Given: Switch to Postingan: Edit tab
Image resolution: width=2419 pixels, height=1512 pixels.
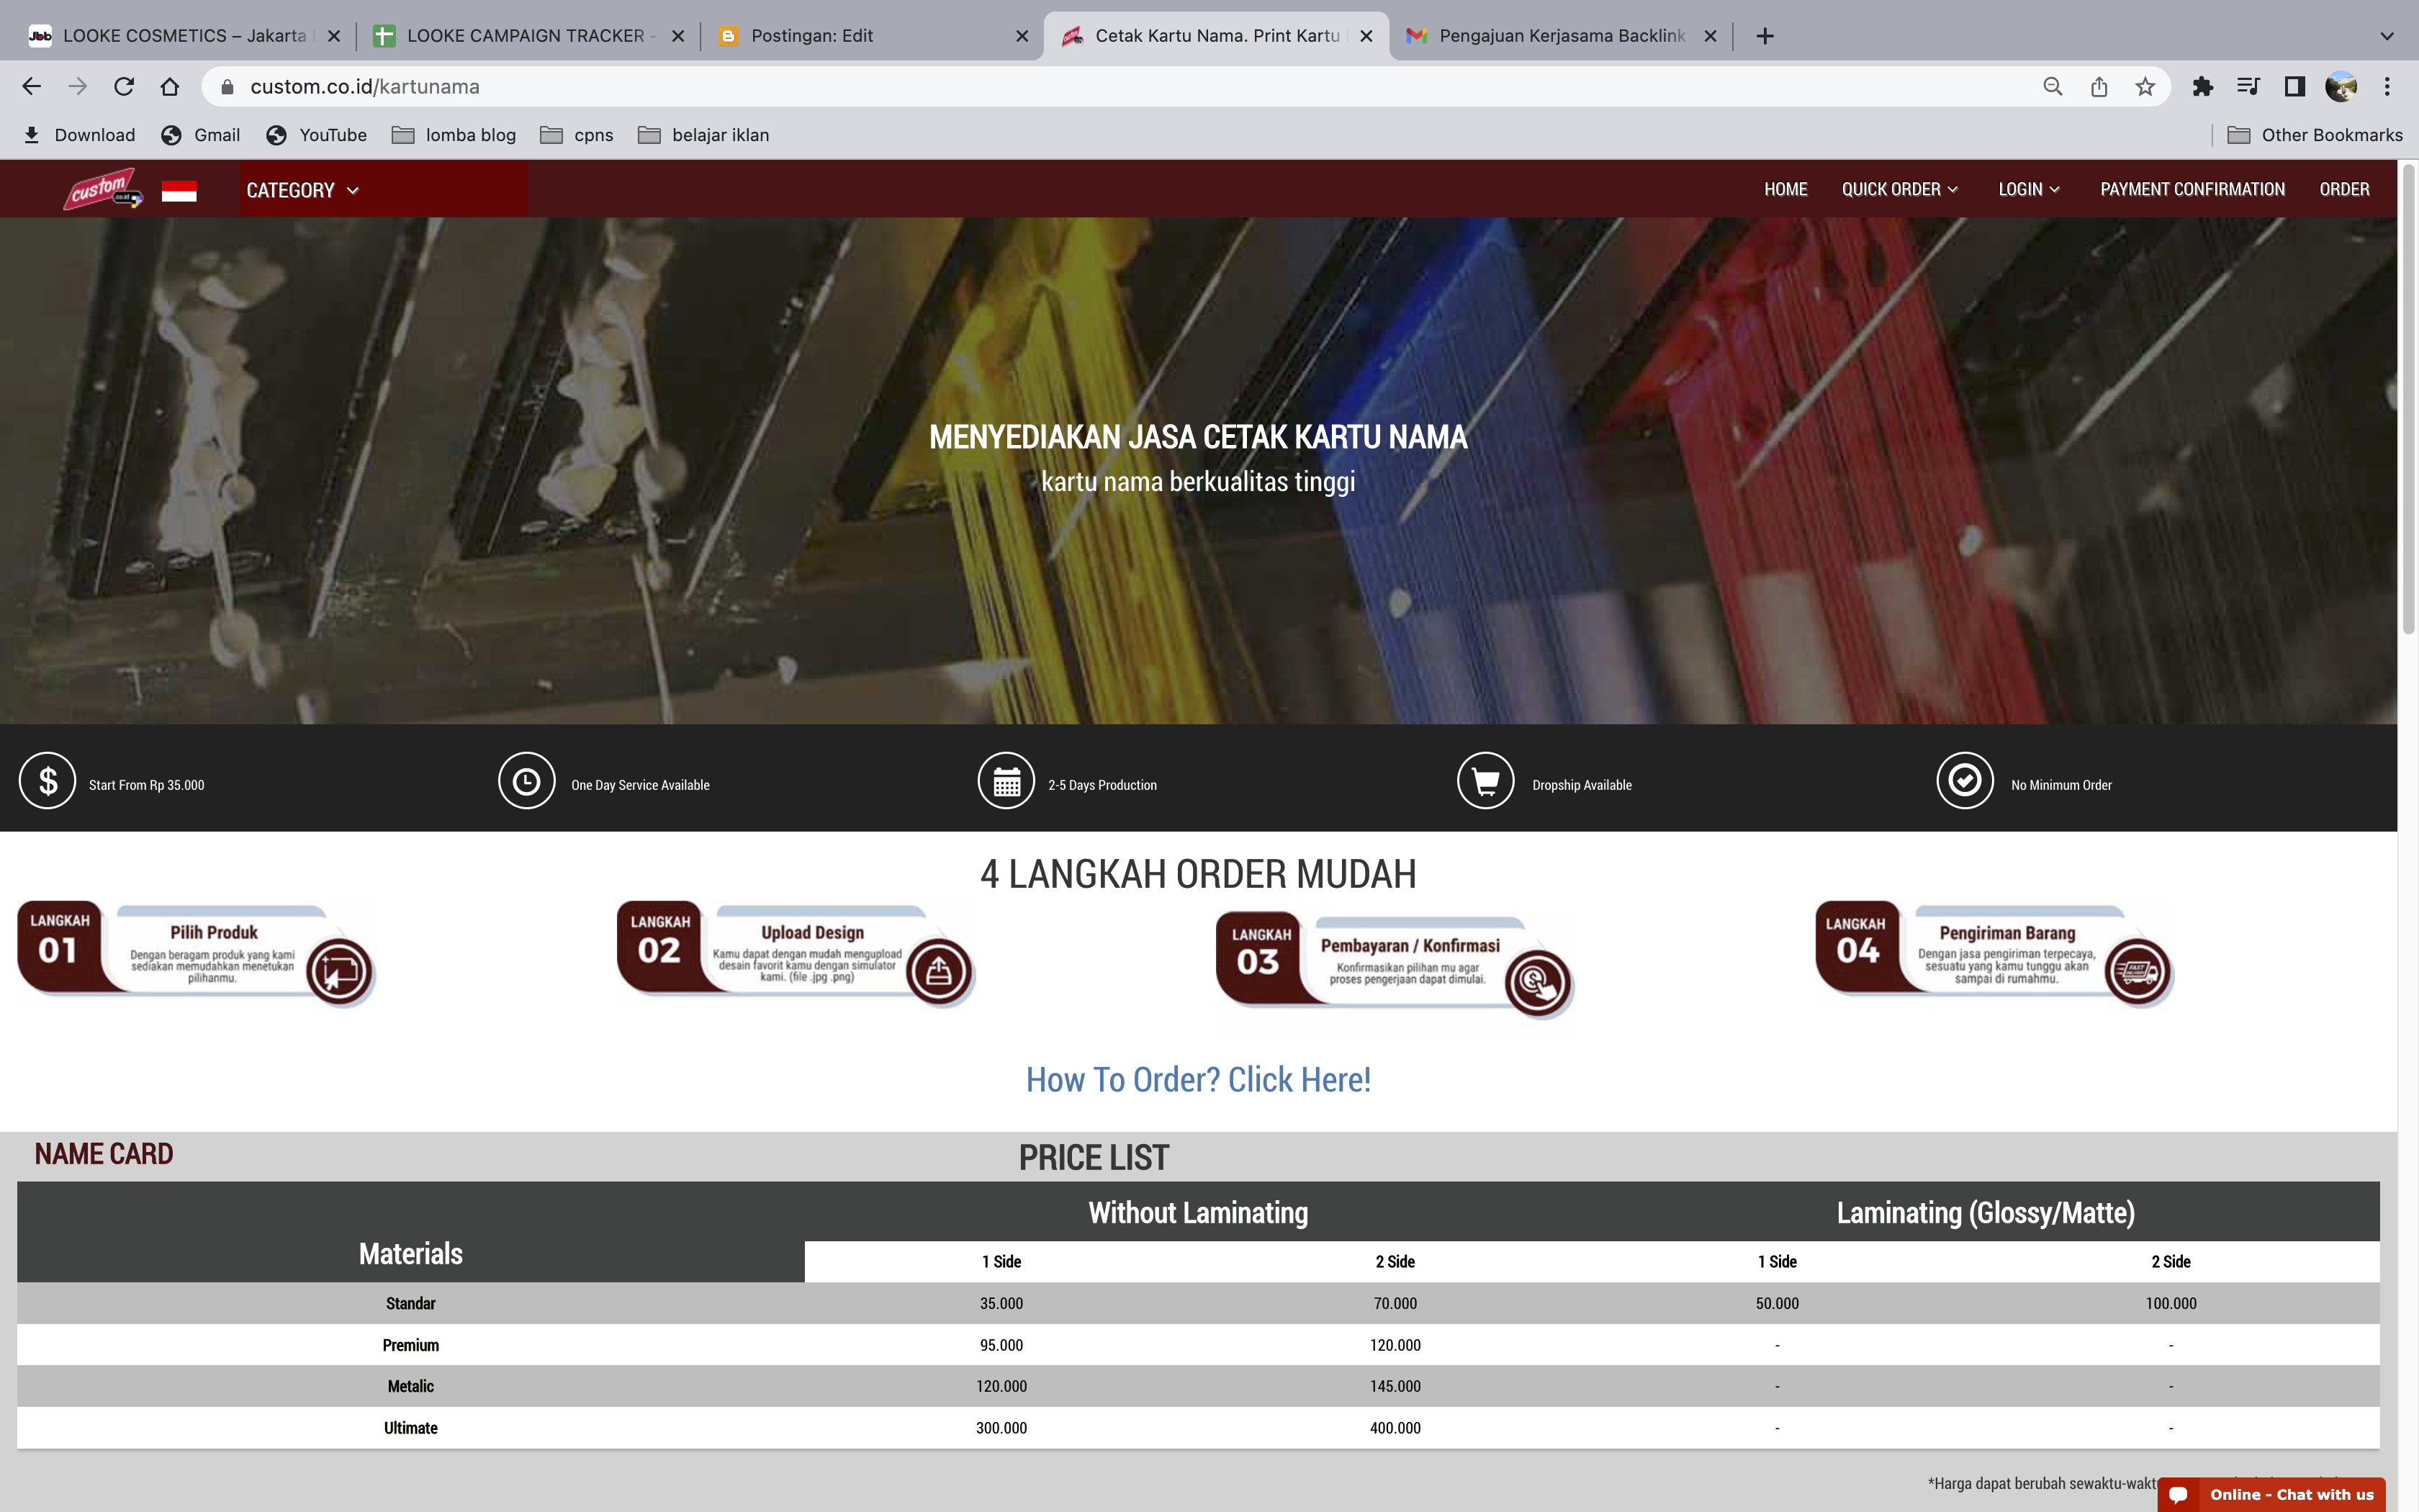Looking at the screenshot, I should (811, 36).
